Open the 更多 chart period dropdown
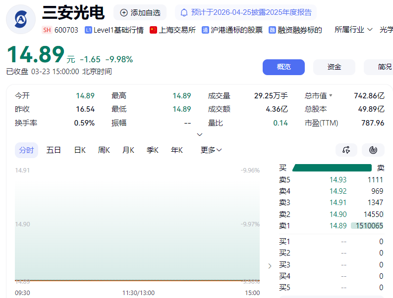The height and width of the screenshot is (298, 393). (211, 150)
